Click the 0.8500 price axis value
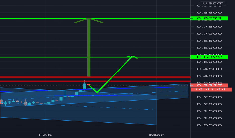Viewport: 235px width, 138px height. point(209,13)
